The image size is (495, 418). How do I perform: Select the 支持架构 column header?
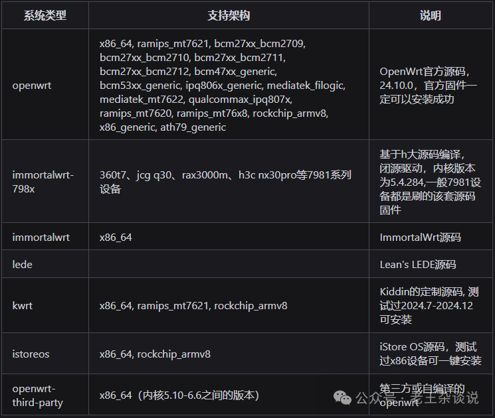tap(229, 16)
